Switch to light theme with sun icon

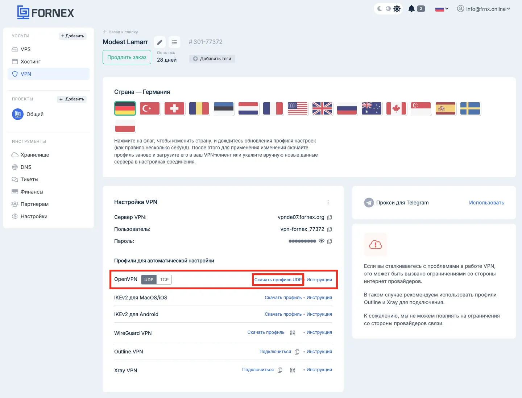[397, 9]
